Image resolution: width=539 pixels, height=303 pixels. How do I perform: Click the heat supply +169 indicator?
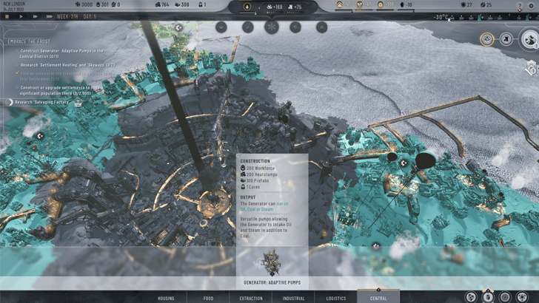coord(274,7)
